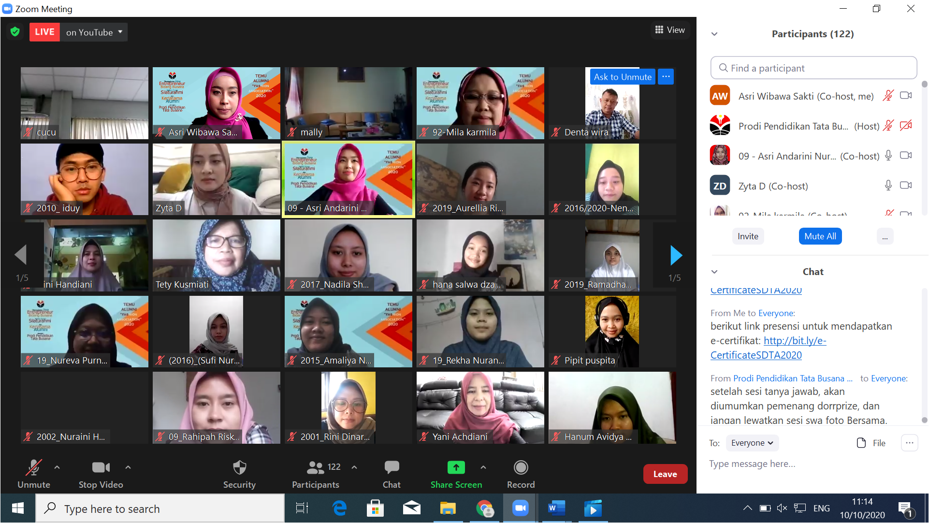The width and height of the screenshot is (929, 523).
Task: Select the 2010_ iduy video tile
Action: tap(84, 179)
